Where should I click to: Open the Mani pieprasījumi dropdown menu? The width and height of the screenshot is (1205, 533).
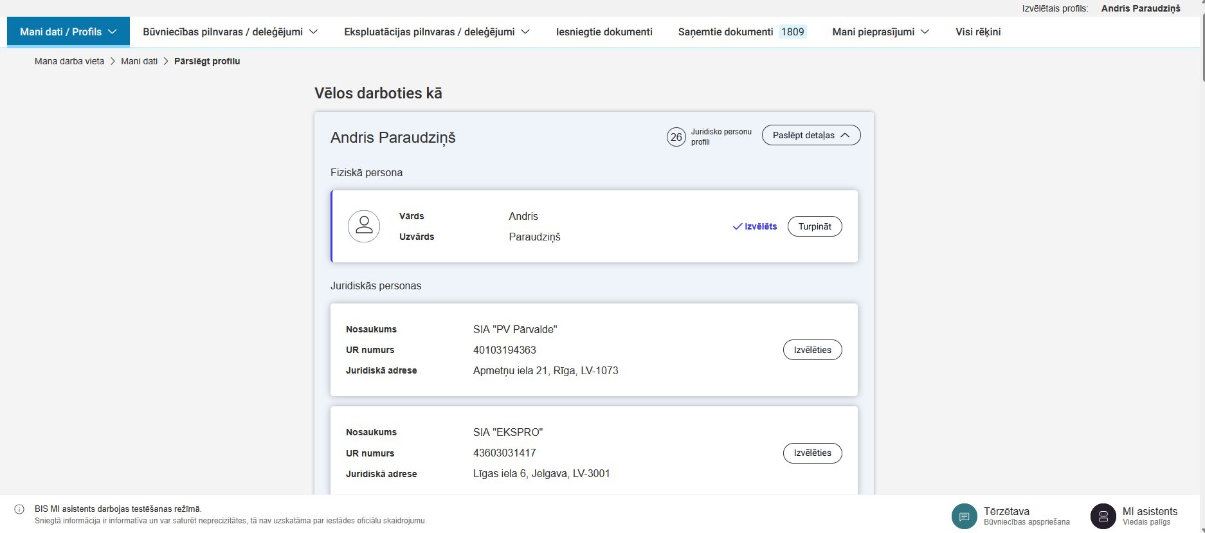point(880,32)
